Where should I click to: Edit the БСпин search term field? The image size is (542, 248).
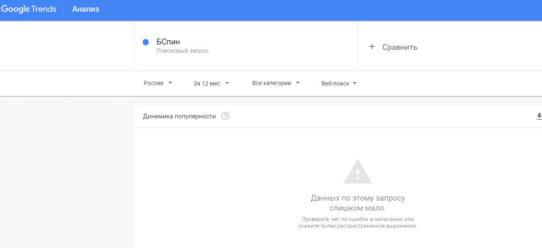(x=168, y=42)
